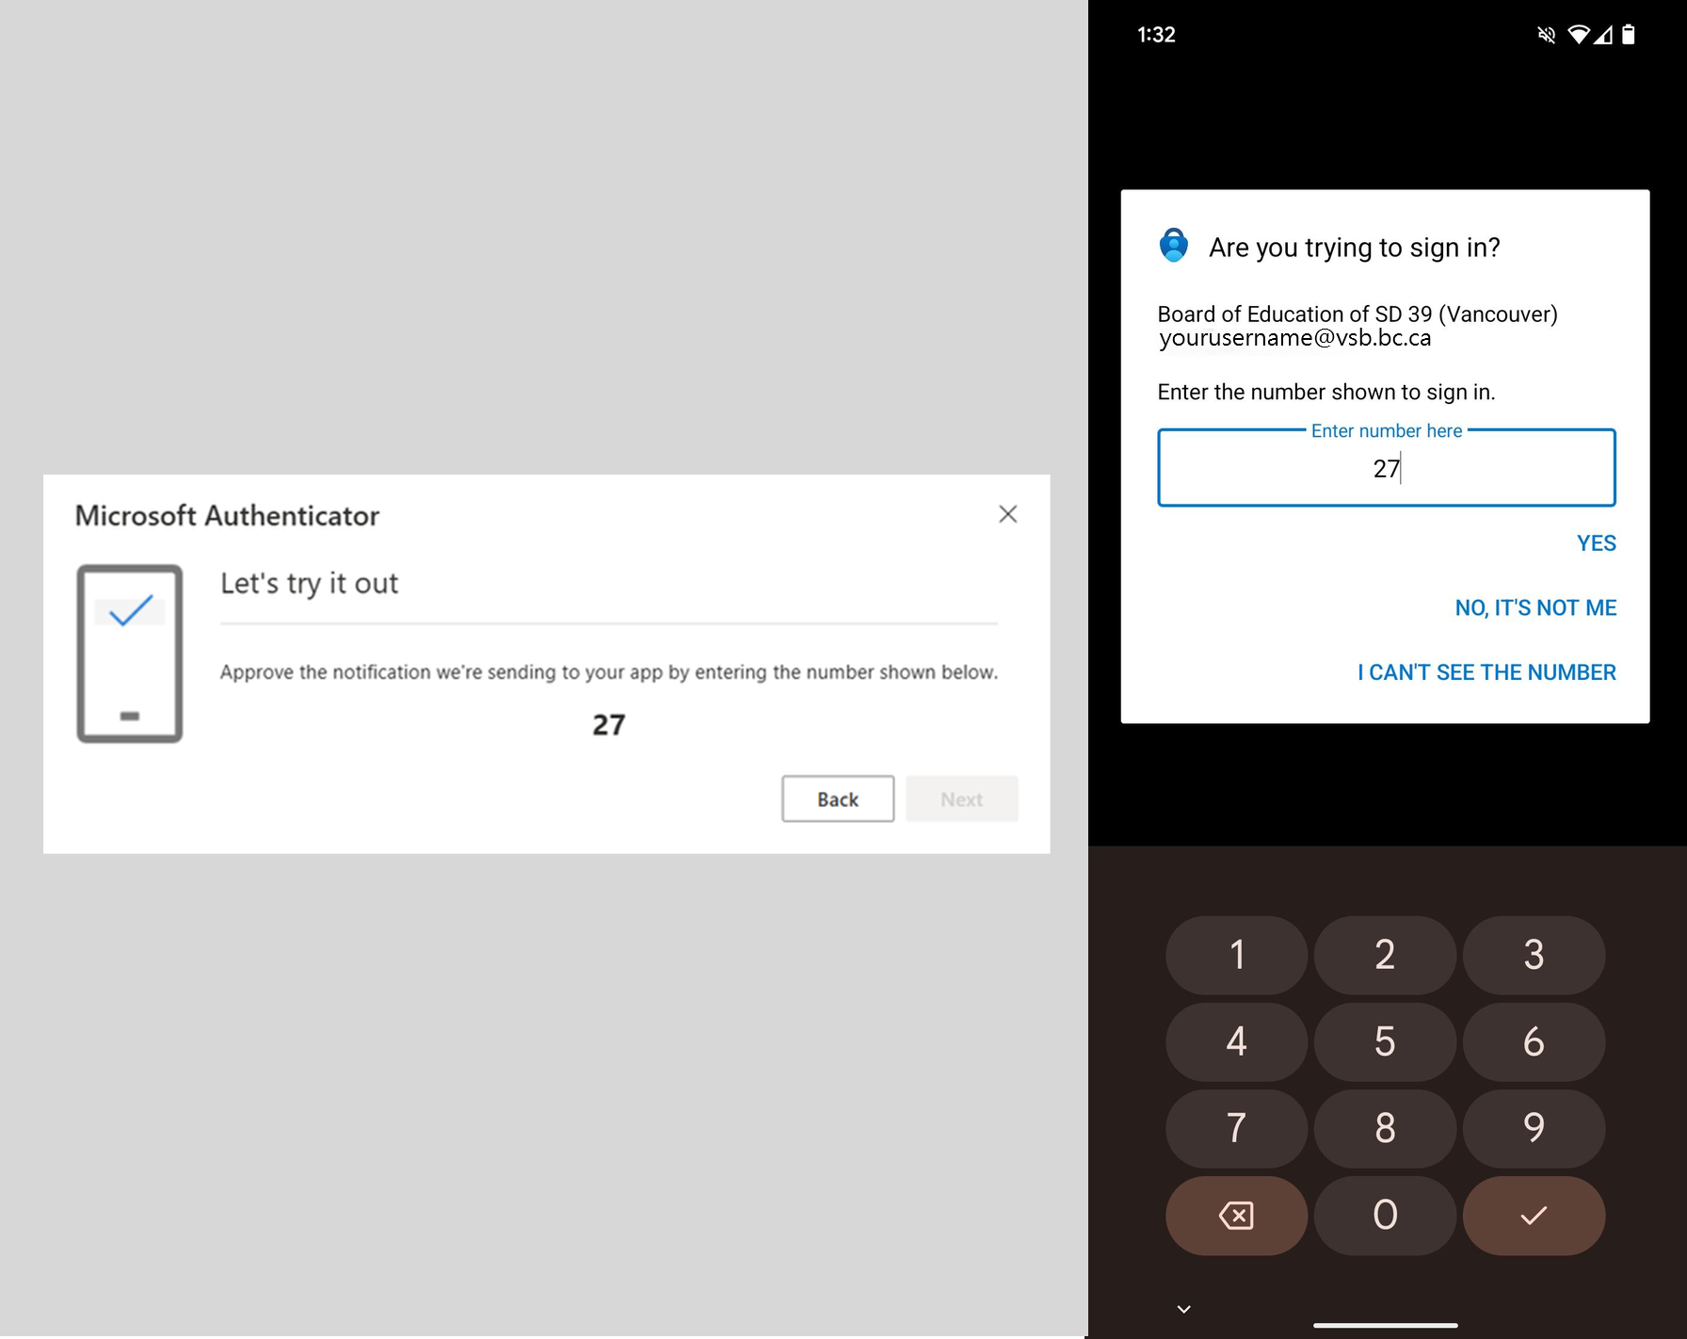1687x1339 pixels.
Task: Tap the Wi-Fi status icon
Action: (x=1579, y=35)
